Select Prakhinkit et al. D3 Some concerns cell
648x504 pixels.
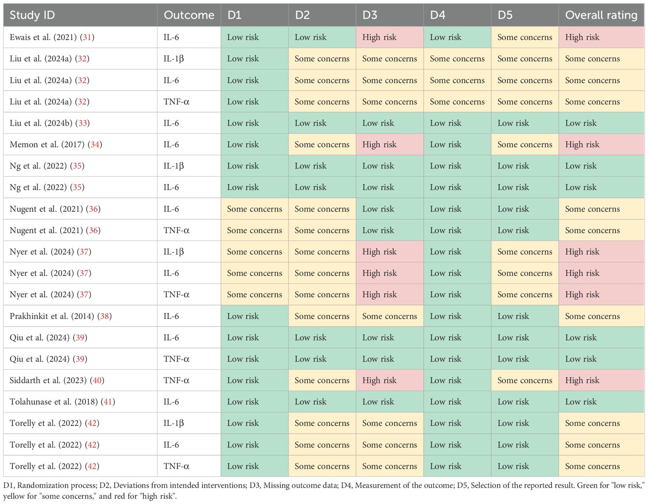389,316
